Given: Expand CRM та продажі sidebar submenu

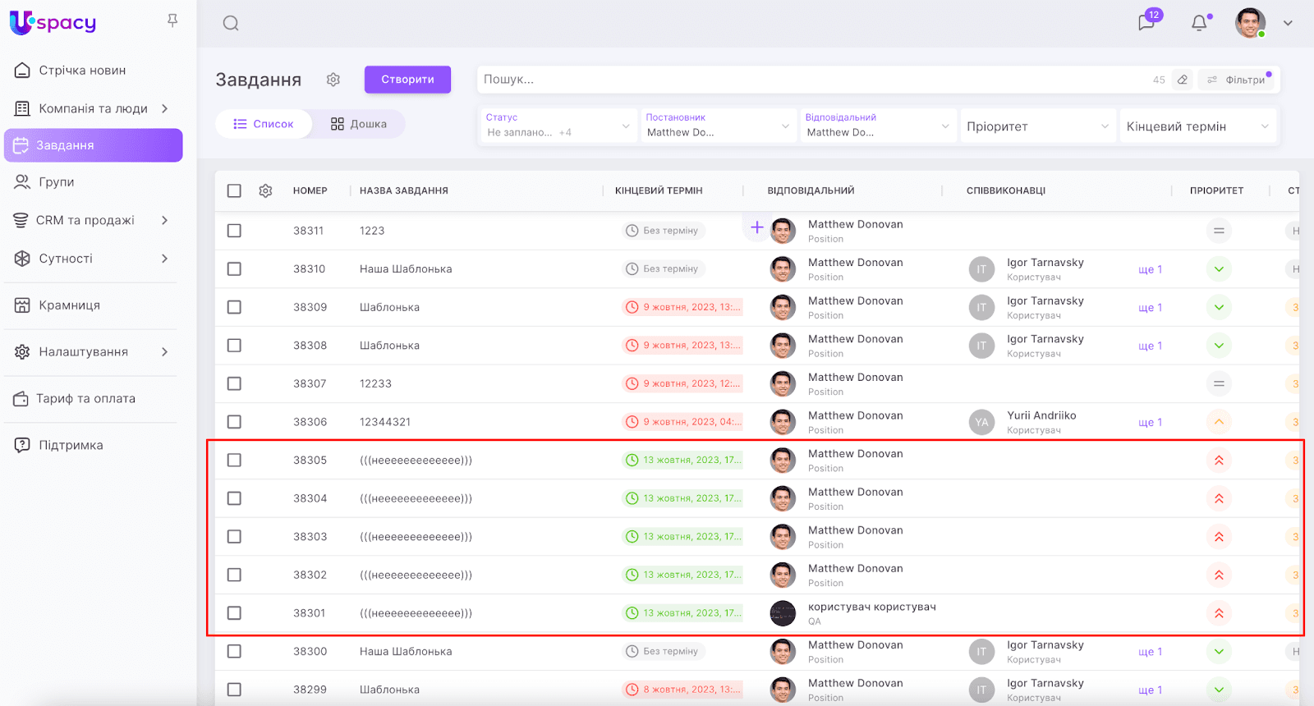Looking at the screenshot, I should click(165, 220).
